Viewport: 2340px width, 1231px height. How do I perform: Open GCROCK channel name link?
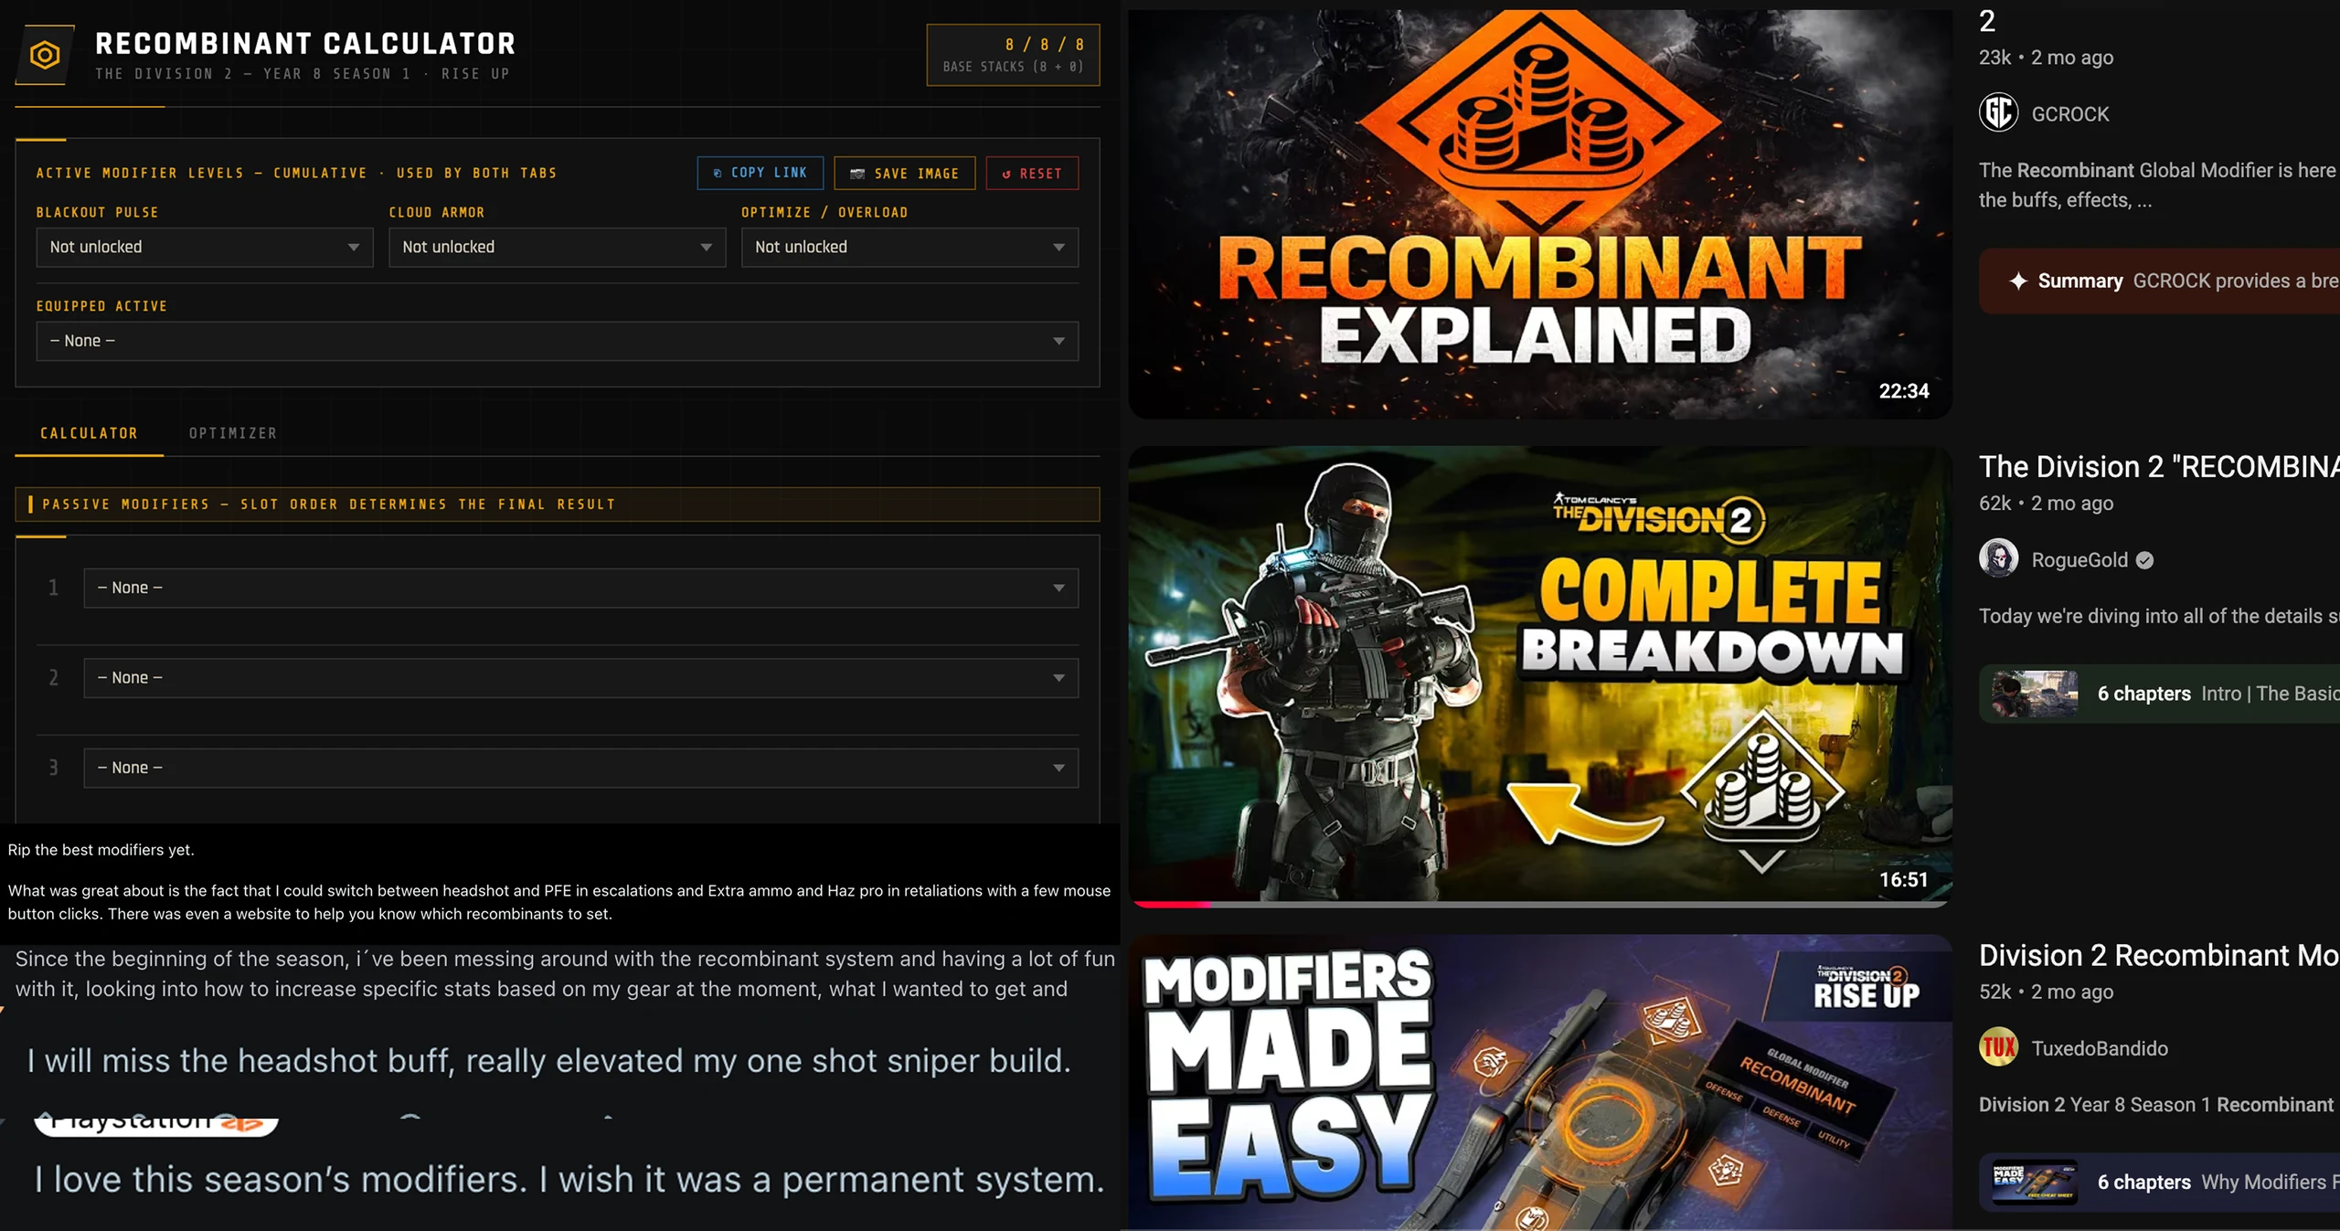(2069, 114)
